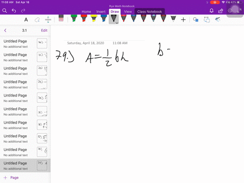Tap the 3.1 section title
This screenshot has width=244, height=183.
point(24,30)
